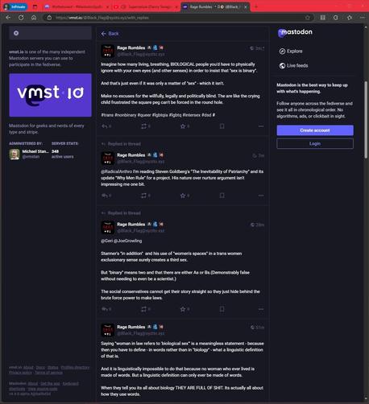Click the Login button
Screen dimensions: 369x404
pos(315,144)
